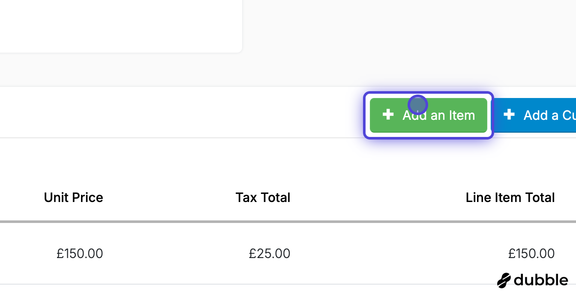Click the £150.00 unit price value
The image size is (576, 294).
point(80,253)
